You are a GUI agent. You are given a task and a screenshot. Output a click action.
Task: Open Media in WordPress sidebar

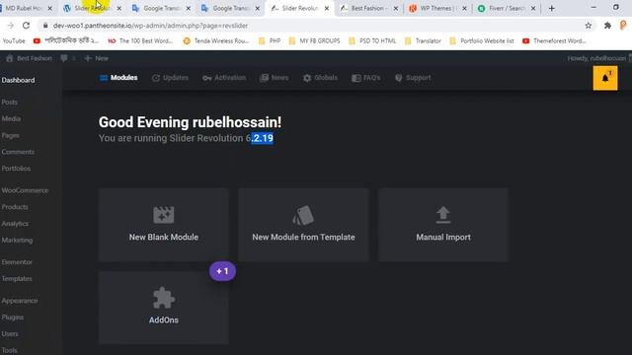pyautogui.click(x=11, y=118)
